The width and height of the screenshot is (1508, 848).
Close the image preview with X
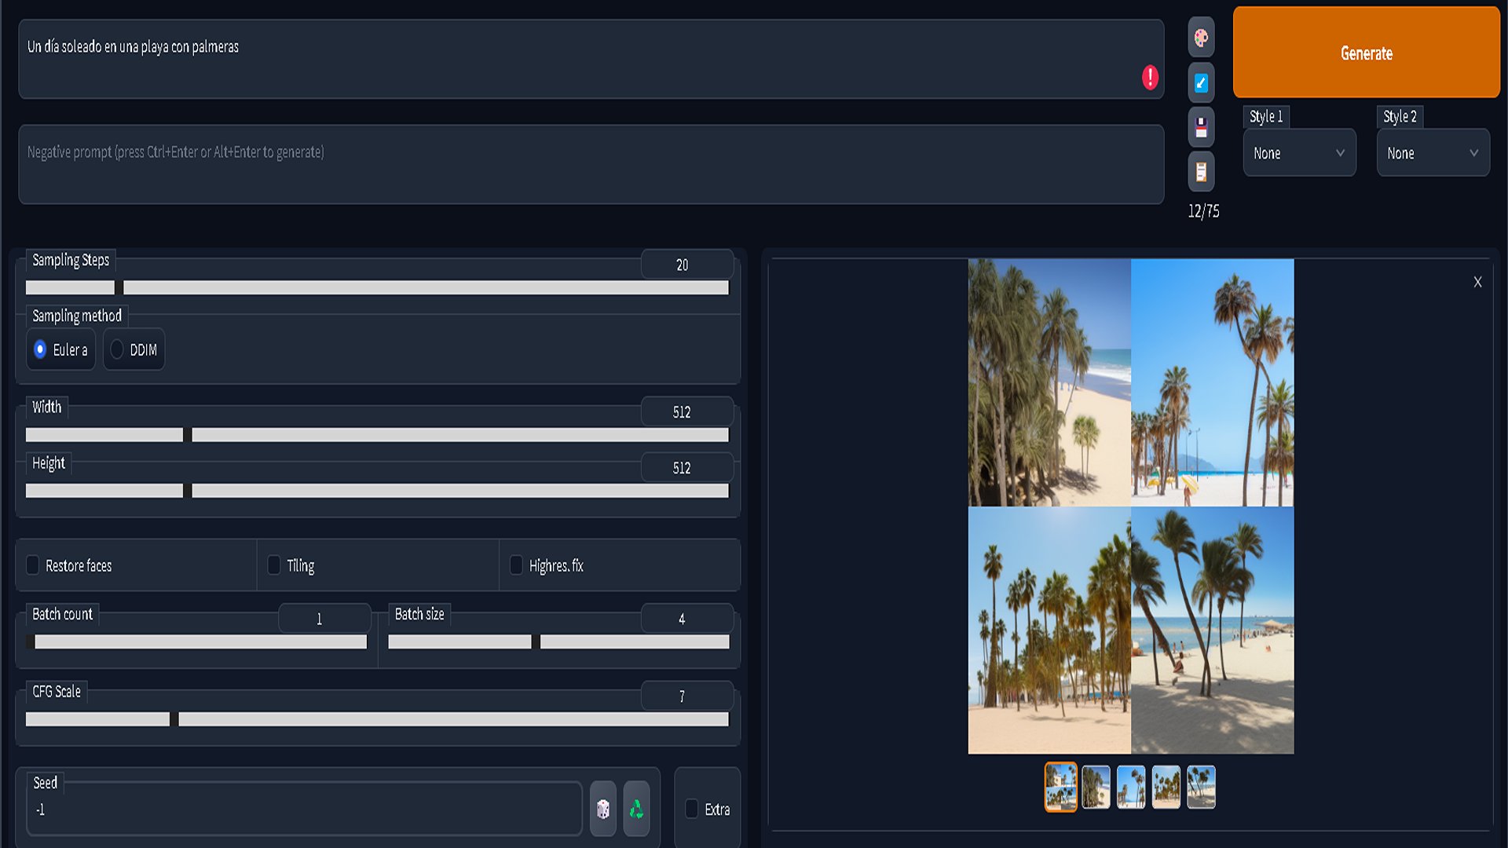click(x=1477, y=282)
